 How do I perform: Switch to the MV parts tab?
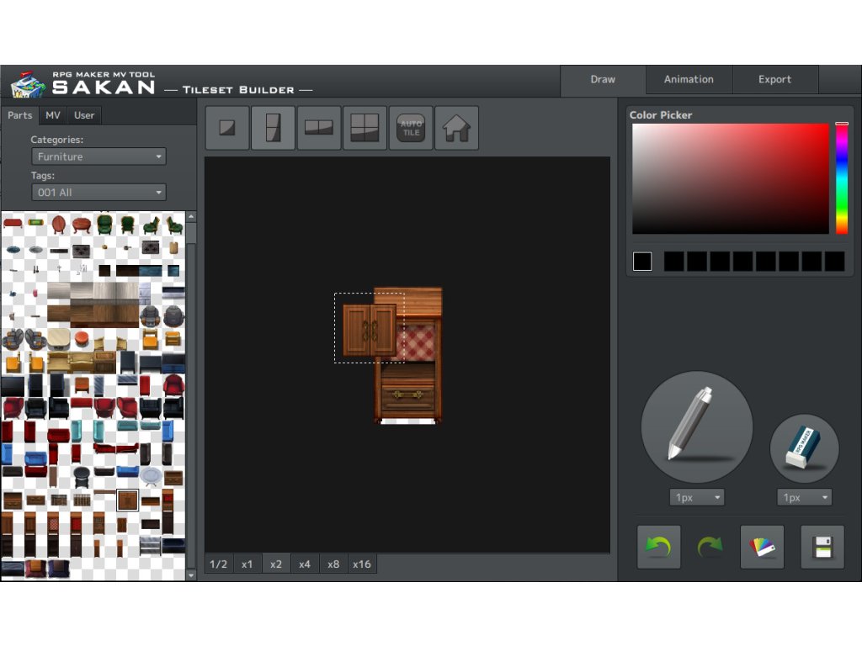click(53, 115)
